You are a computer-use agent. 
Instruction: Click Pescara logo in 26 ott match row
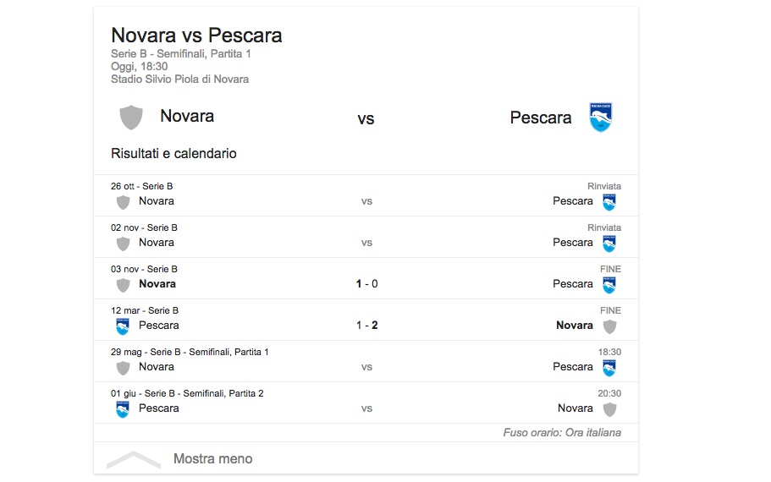pos(609,202)
